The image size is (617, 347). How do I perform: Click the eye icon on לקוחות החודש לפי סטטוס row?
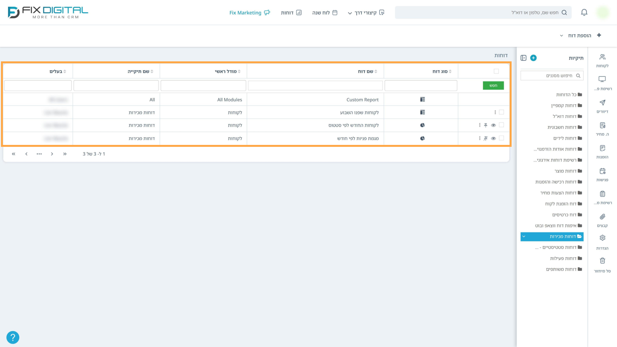[493, 125]
